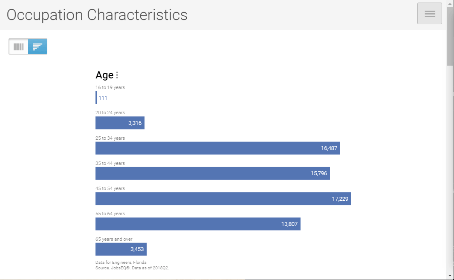Screen dimensions: 454x280
Task: Click the Occupation Characteristics heading
Action: (97, 15)
